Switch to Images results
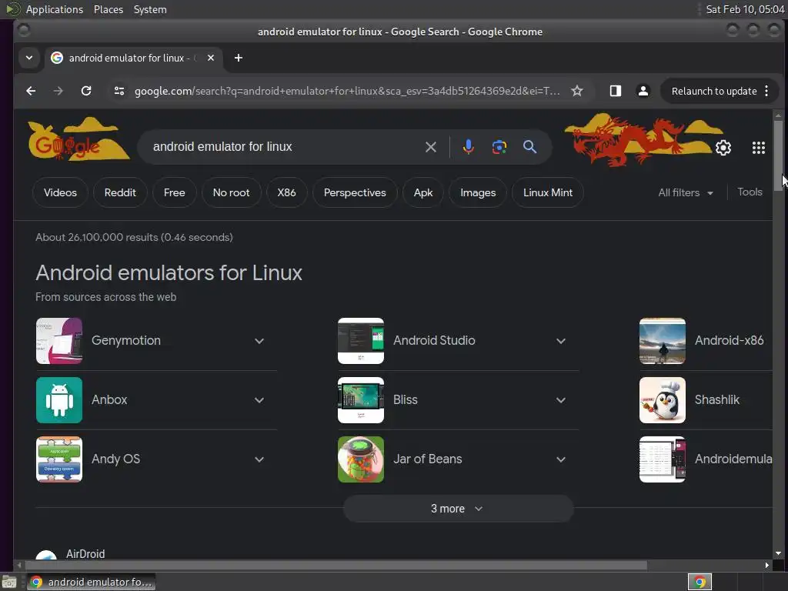This screenshot has height=591, width=788. [x=478, y=192]
